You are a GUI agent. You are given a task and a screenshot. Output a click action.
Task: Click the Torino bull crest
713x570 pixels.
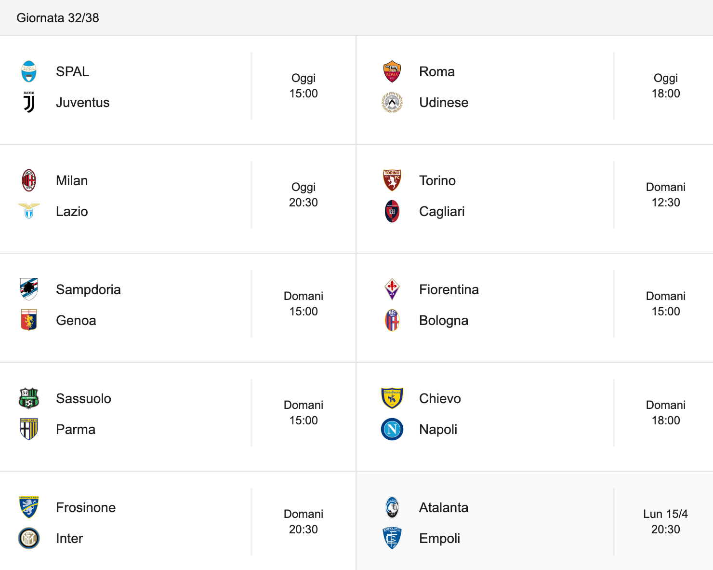click(392, 180)
